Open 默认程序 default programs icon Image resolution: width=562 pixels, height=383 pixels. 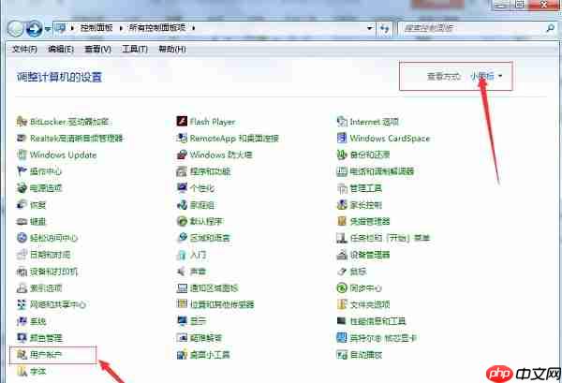pos(182,221)
